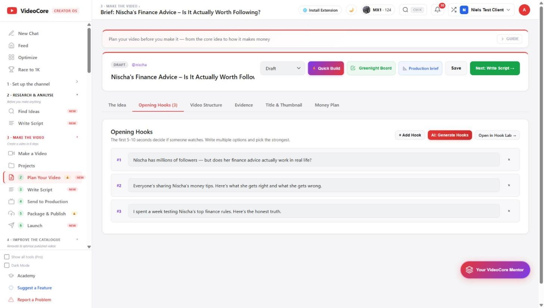
Task: Collapse the Make the Video section
Action: pyautogui.click(x=77, y=137)
